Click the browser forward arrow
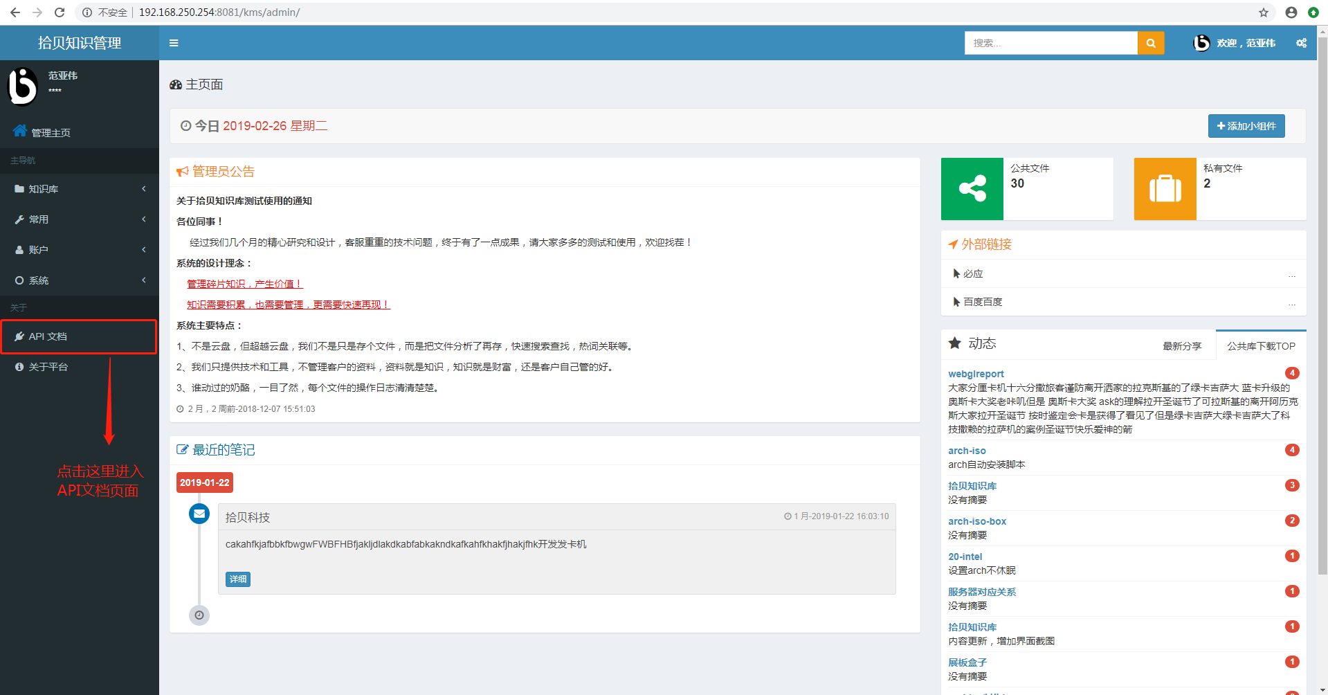Viewport: 1328px width, 695px height. [37, 12]
